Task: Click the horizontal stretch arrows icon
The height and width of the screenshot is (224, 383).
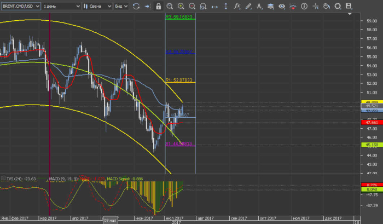Action: click(214, 7)
